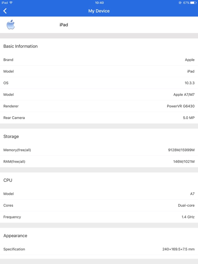
Task: Tap the My Device header title
Action: (x=99, y=11)
